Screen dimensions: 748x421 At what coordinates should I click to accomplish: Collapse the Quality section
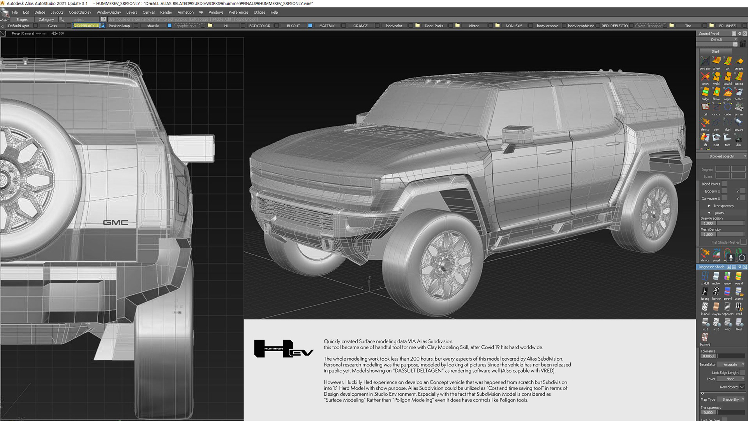click(x=709, y=213)
